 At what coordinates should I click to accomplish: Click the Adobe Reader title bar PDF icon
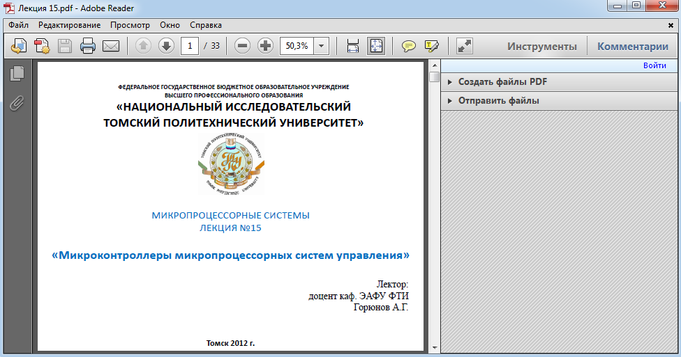tap(9, 8)
